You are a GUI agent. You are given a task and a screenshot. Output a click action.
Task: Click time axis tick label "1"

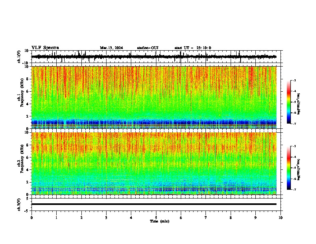(56, 218)
